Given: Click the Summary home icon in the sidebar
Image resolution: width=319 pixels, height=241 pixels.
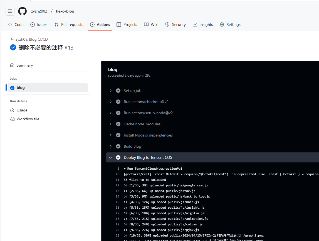Looking at the screenshot, I should tap(12, 65).
